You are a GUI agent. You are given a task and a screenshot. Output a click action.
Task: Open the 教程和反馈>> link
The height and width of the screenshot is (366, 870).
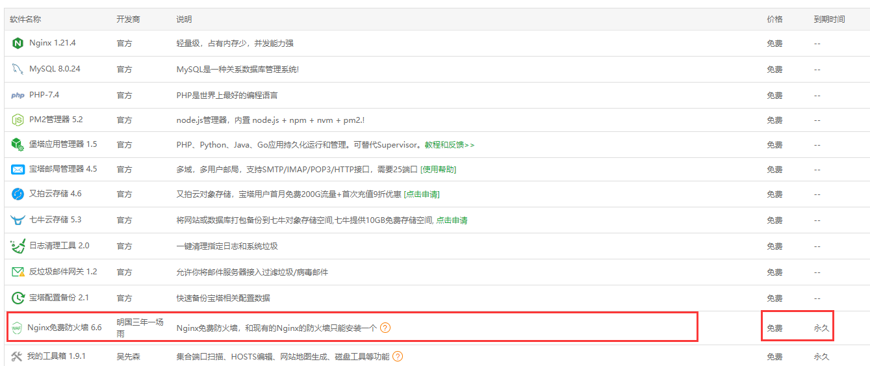pyautogui.click(x=450, y=144)
